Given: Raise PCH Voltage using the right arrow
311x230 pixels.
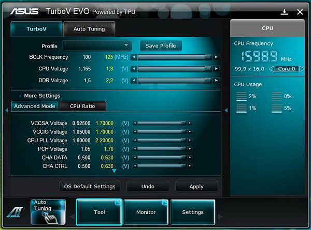Looking at the screenshot, I should (x=190, y=149).
